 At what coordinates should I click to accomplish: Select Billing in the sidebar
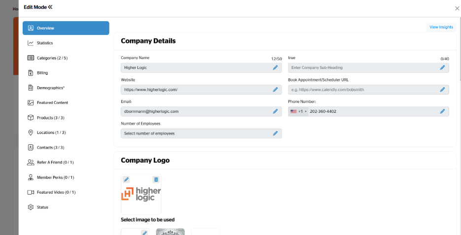pos(42,73)
